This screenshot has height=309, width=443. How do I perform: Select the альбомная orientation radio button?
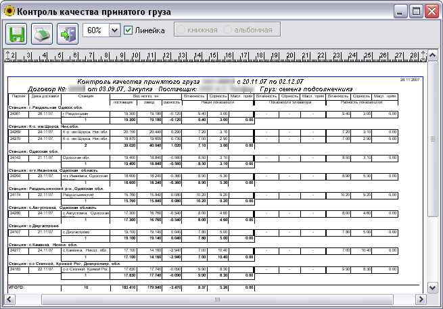[x=227, y=30]
